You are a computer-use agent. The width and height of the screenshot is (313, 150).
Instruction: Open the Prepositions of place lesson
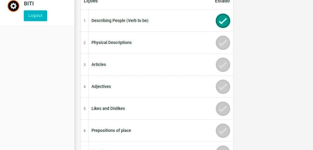pyautogui.click(x=111, y=131)
